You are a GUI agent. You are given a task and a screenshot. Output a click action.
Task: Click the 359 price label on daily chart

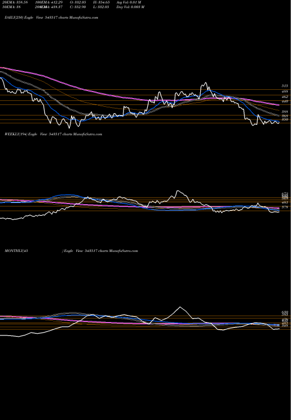point(285,120)
